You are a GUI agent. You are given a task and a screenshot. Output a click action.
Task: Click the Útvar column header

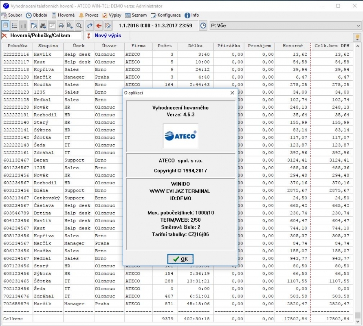point(109,46)
